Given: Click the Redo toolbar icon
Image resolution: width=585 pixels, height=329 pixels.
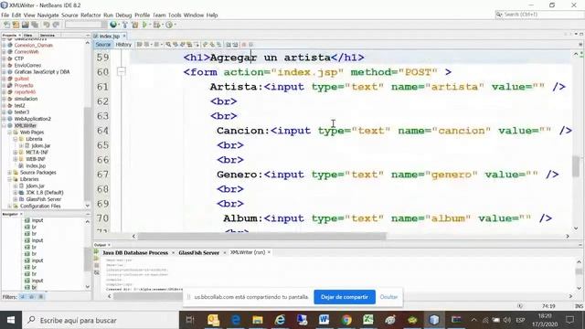Looking at the screenshot, I should (x=56, y=25).
